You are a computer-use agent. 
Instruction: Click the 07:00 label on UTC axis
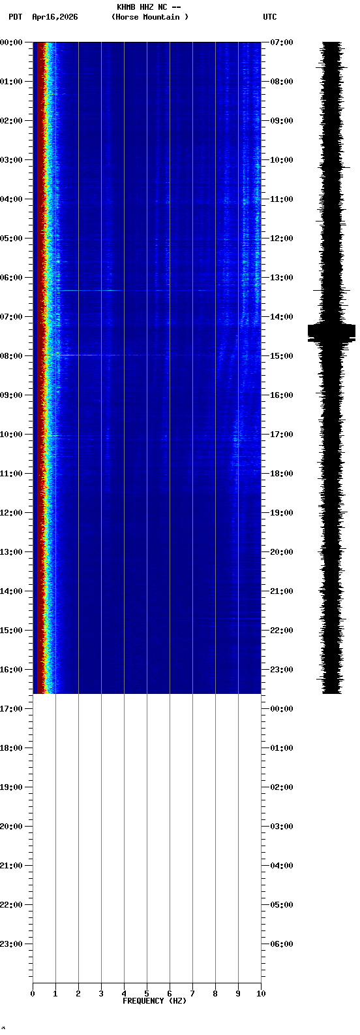point(282,42)
